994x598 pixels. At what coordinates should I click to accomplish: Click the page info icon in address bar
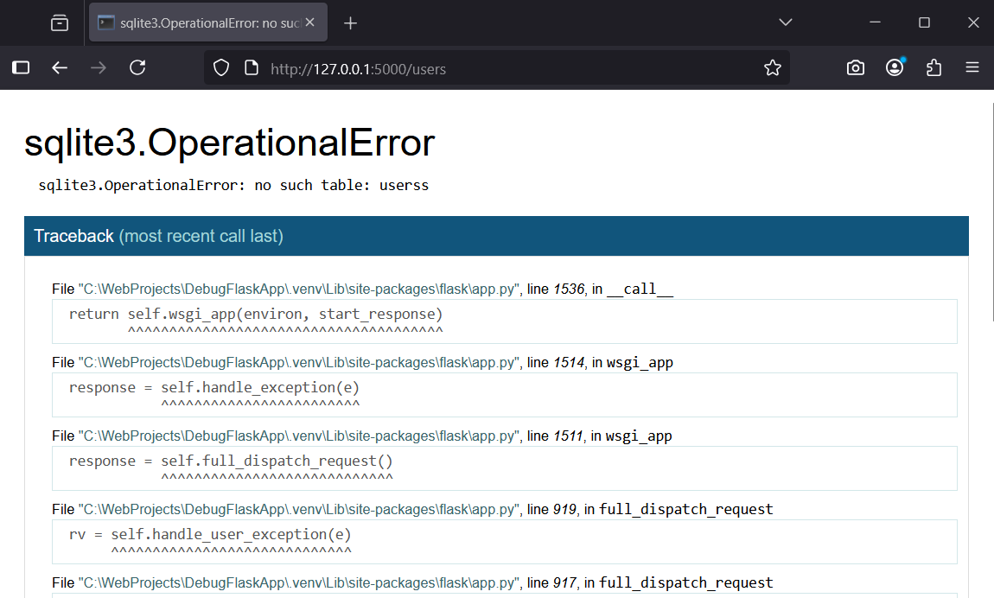point(251,67)
